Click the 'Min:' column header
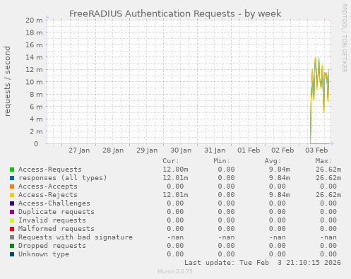The height and width of the screenshot is (279, 351). (x=222, y=161)
